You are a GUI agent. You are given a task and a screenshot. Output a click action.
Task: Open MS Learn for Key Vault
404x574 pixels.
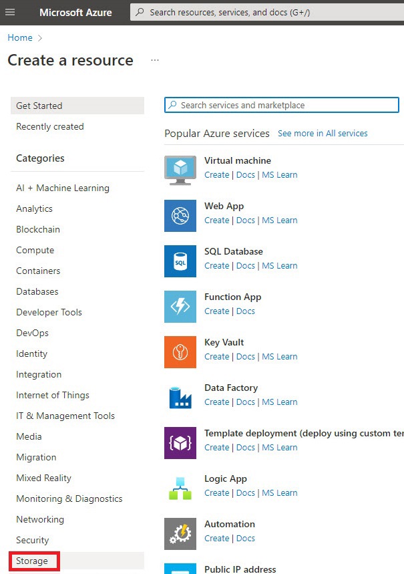click(280, 357)
